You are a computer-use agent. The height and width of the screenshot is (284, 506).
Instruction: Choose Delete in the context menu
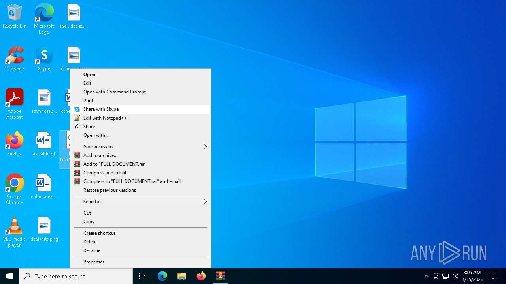pyautogui.click(x=140, y=242)
